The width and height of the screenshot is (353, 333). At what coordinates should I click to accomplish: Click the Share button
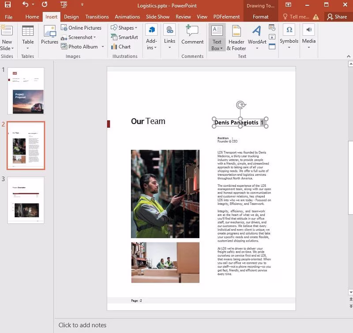coord(337,17)
